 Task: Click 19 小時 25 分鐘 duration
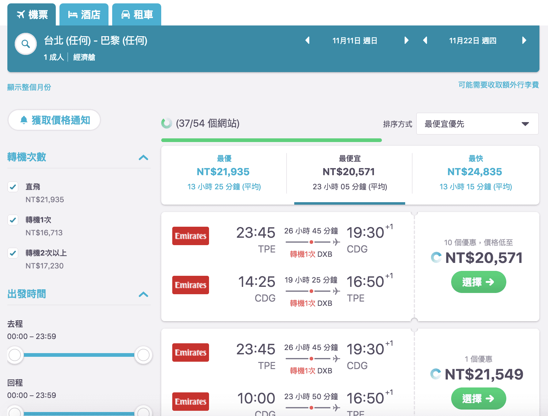point(311,280)
